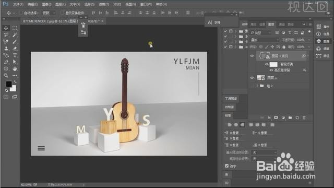Screen dimensions: 334x188
Task: Create new adjustment layer icon
Action: (x=283, y=118)
